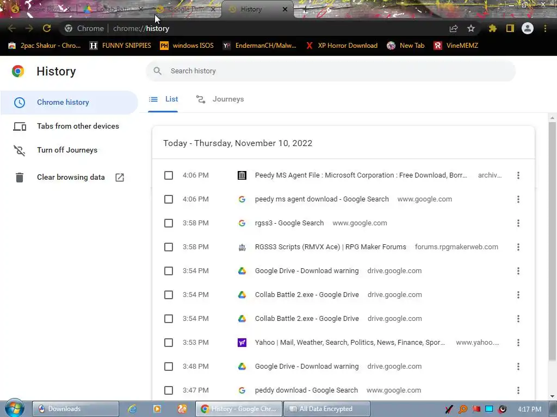Open the XP Horror Download bookmark

tap(342, 46)
